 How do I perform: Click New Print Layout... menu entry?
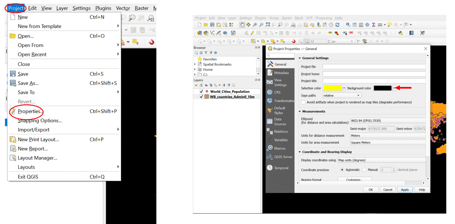coord(64,140)
